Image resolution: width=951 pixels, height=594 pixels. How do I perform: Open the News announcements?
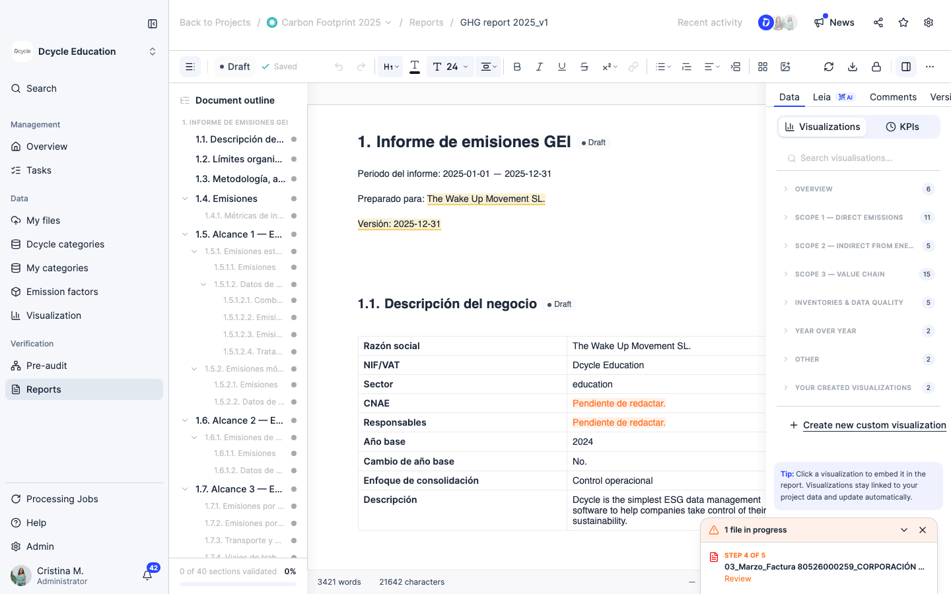point(834,22)
